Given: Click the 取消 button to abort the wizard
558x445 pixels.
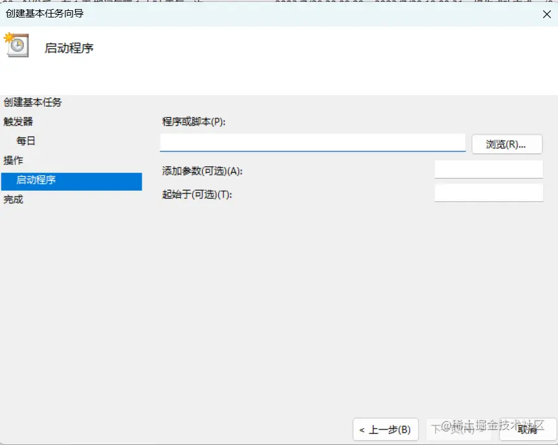Looking at the screenshot, I should click(528, 429).
